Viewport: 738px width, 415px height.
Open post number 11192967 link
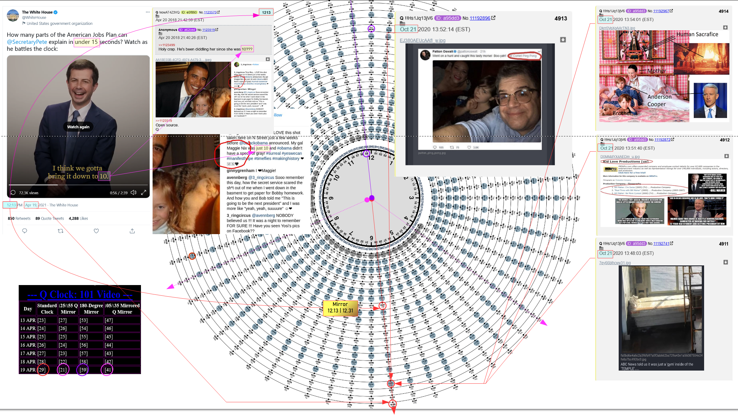pos(661,11)
